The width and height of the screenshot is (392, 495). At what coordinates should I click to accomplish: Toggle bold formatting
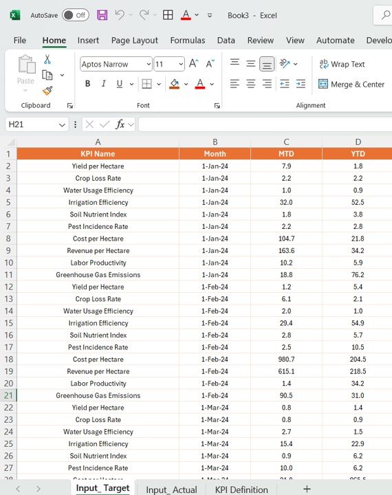point(88,84)
